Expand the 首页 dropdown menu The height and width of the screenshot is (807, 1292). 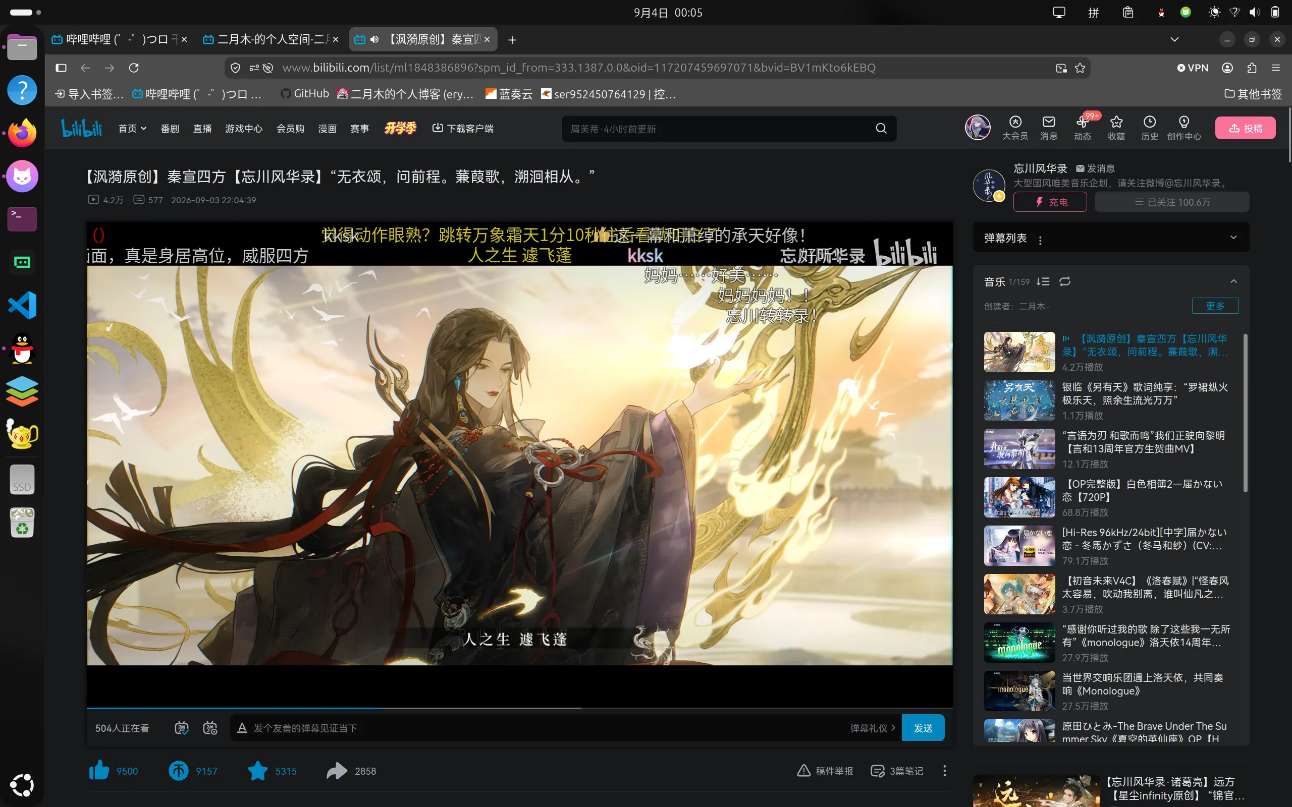(132, 129)
